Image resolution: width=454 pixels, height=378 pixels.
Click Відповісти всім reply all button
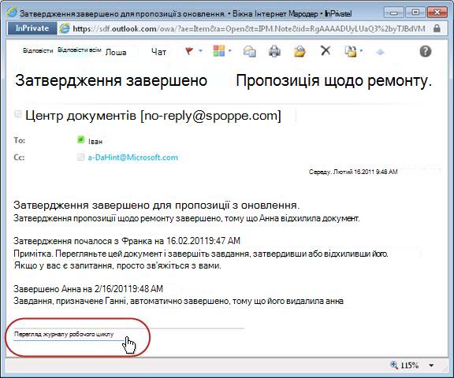[80, 50]
